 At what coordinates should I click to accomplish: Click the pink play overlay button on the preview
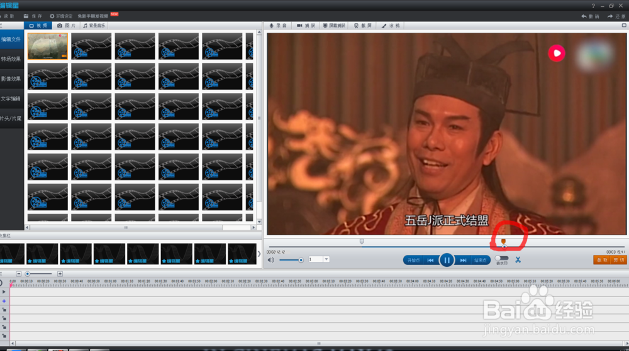click(x=557, y=53)
